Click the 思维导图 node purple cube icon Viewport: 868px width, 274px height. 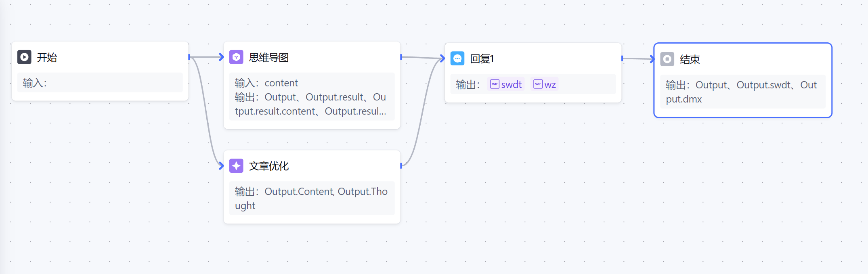coord(236,57)
